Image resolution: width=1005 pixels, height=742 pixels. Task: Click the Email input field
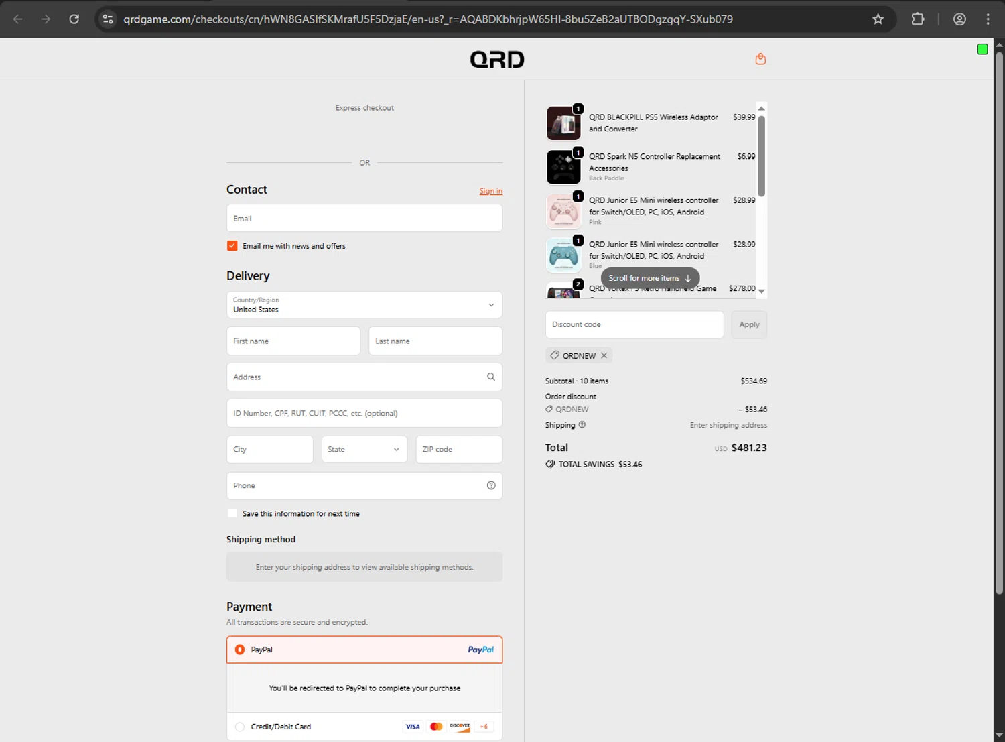tap(364, 218)
